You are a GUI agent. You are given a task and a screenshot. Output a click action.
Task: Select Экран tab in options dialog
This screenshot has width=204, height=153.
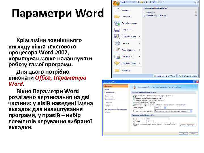(107, 89)
